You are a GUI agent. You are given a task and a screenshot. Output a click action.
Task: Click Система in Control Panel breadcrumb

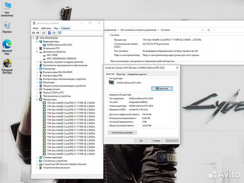pyautogui.click(x=165, y=30)
